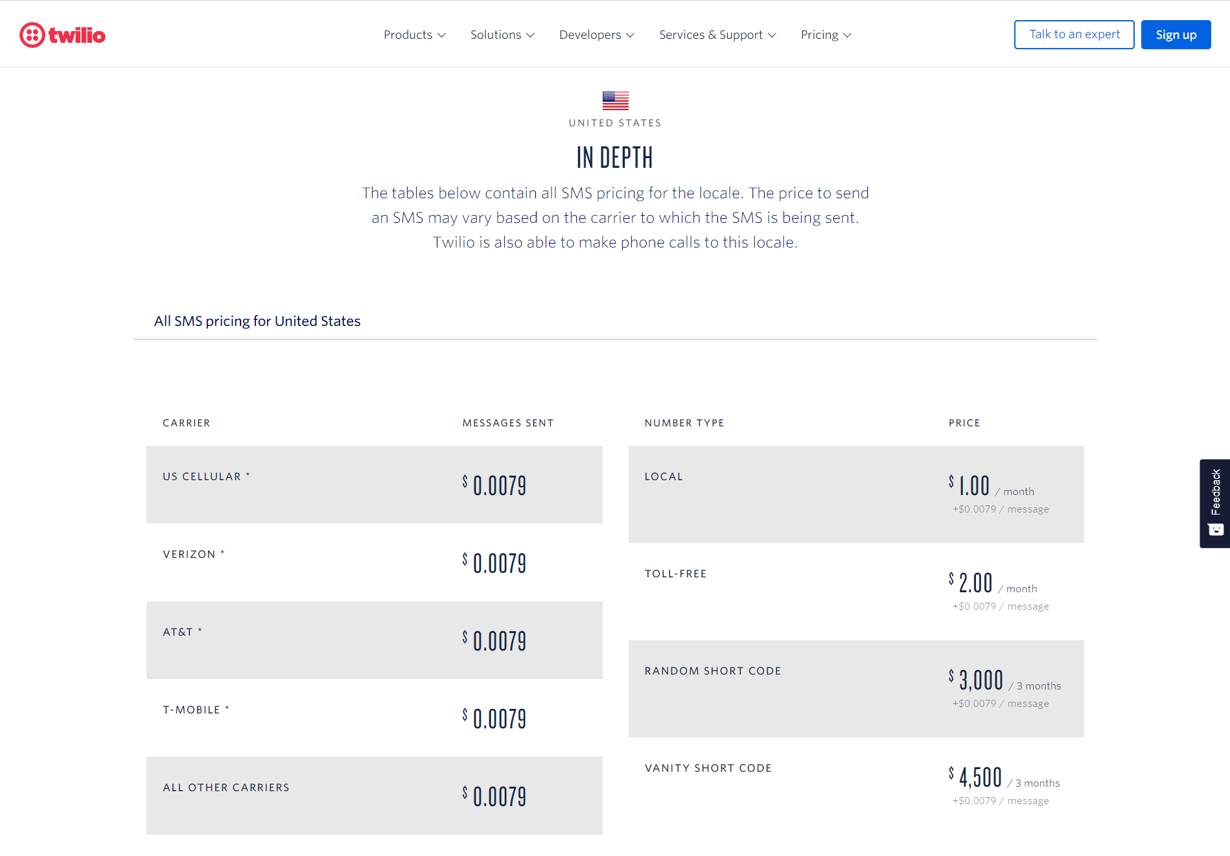
Task: Click 'make phone calls to this locale' sentence
Action: pos(615,242)
